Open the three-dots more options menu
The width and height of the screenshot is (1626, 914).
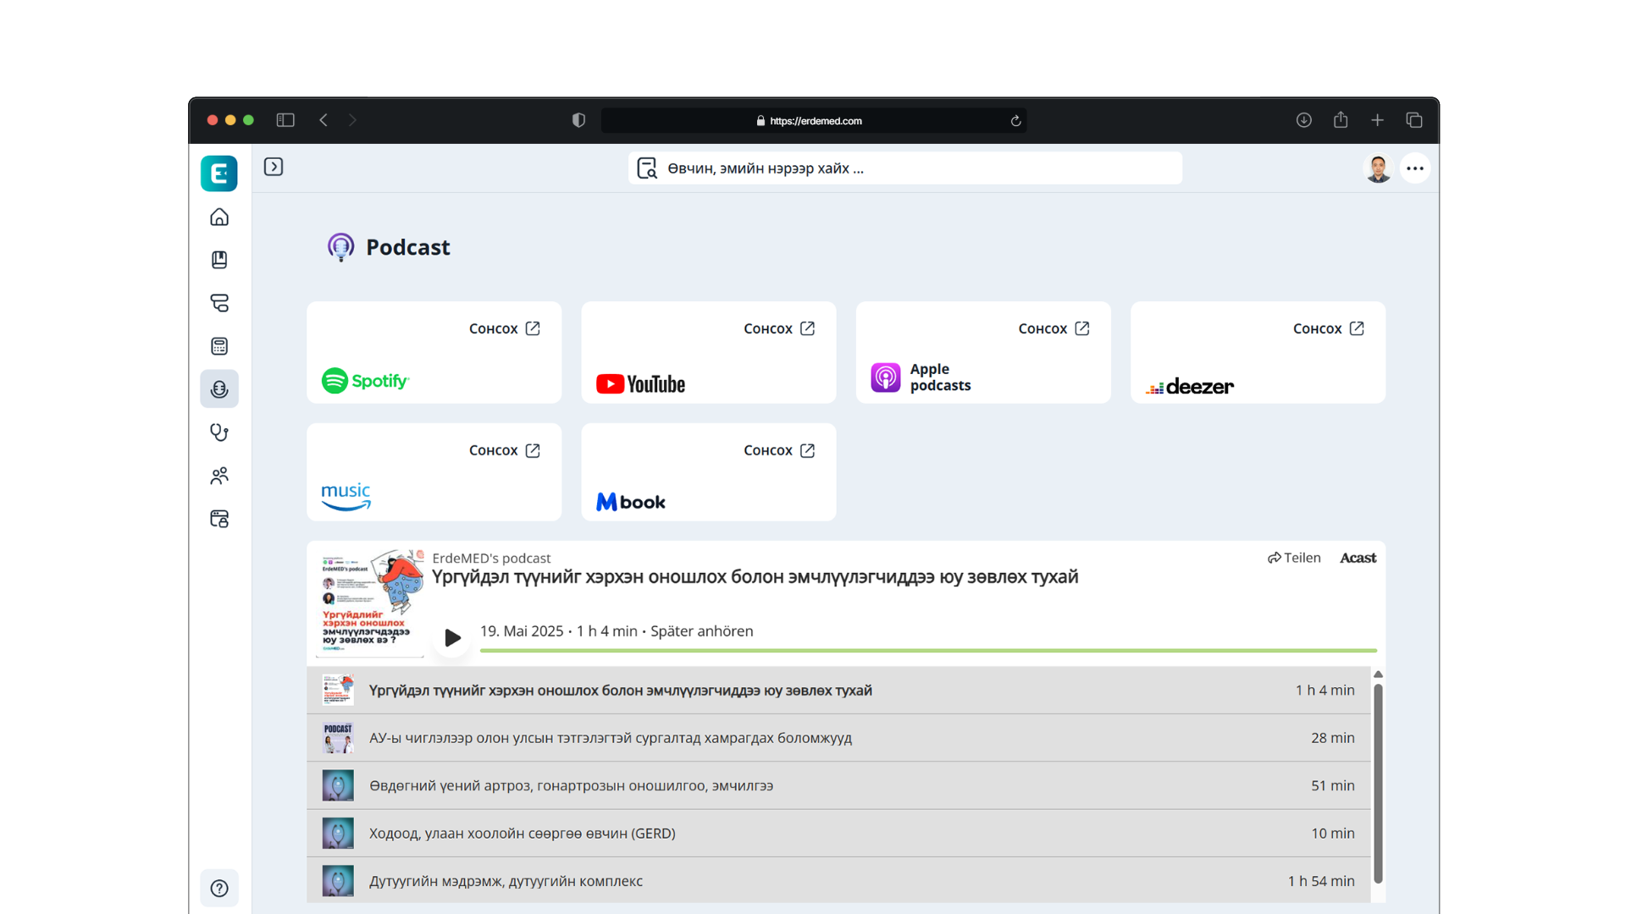(x=1415, y=168)
